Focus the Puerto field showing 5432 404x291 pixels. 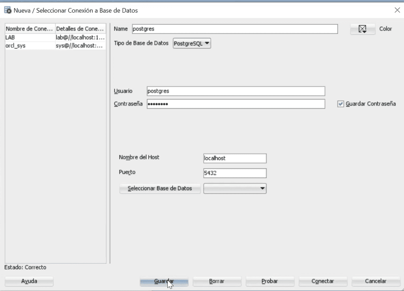coord(235,173)
